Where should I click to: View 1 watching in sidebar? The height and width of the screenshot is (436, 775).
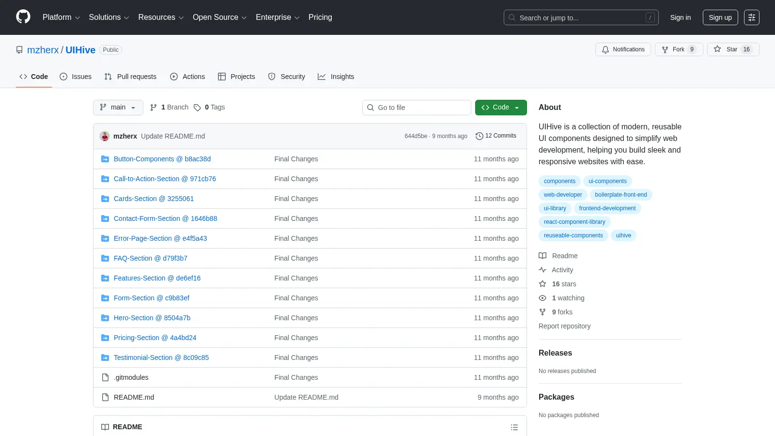point(561,298)
